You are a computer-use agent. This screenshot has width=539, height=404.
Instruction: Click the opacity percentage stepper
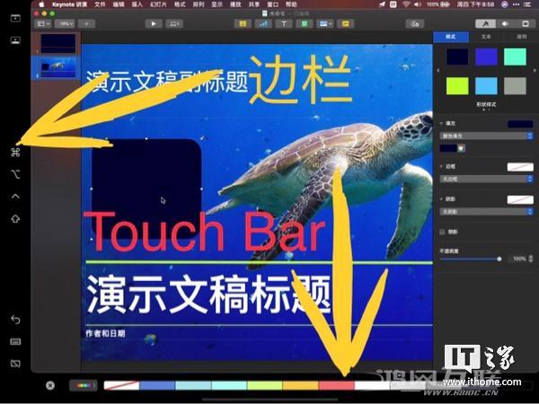[531, 259]
